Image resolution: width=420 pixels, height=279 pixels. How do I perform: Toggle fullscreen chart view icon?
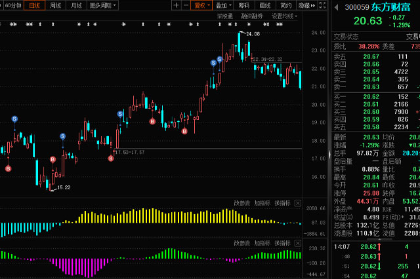click(322, 5)
